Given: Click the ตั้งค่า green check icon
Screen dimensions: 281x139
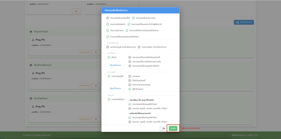Looking at the screenshot, I should (109, 57).
